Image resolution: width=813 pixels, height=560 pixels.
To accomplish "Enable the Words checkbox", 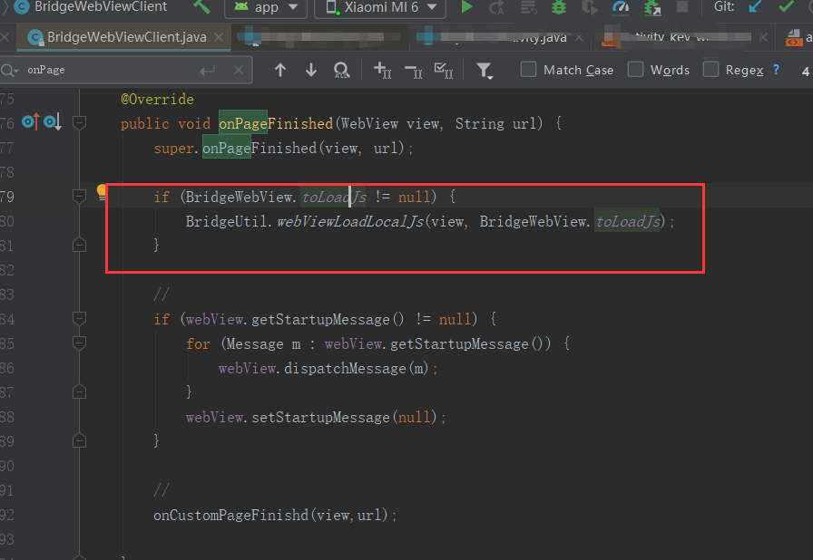I will (634, 69).
